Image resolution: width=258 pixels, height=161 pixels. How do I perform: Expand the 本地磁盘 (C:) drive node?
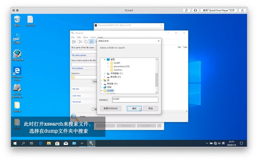[x=104, y=73]
